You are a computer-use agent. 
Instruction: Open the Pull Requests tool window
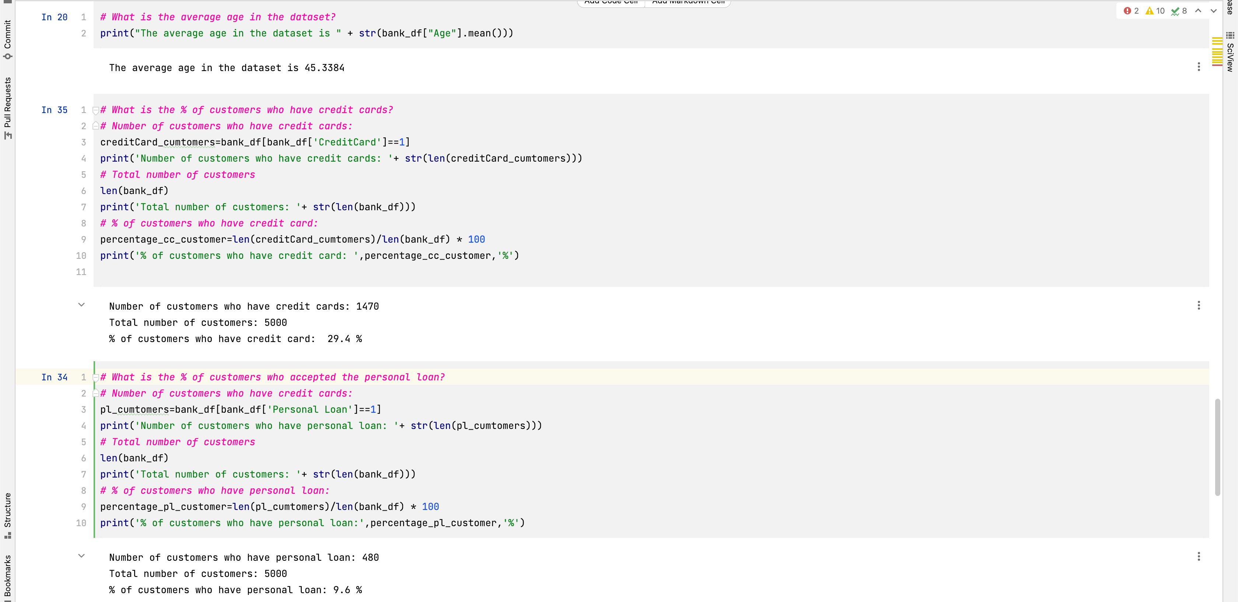(x=7, y=108)
